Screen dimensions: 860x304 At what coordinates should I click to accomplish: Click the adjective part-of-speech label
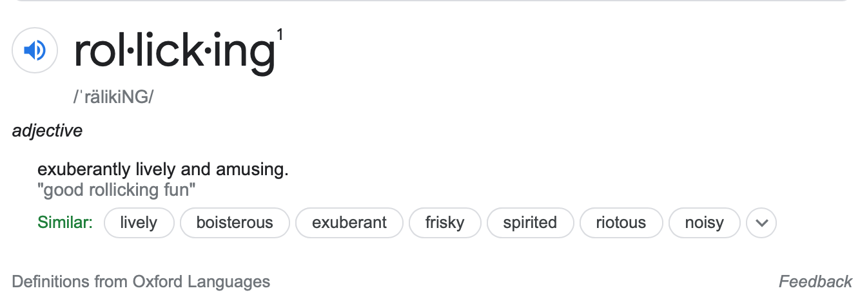click(x=47, y=131)
